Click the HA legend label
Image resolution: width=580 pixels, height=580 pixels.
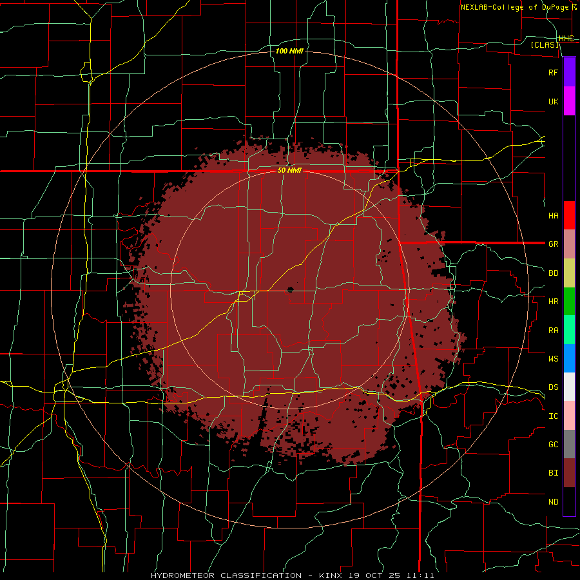click(553, 216)
